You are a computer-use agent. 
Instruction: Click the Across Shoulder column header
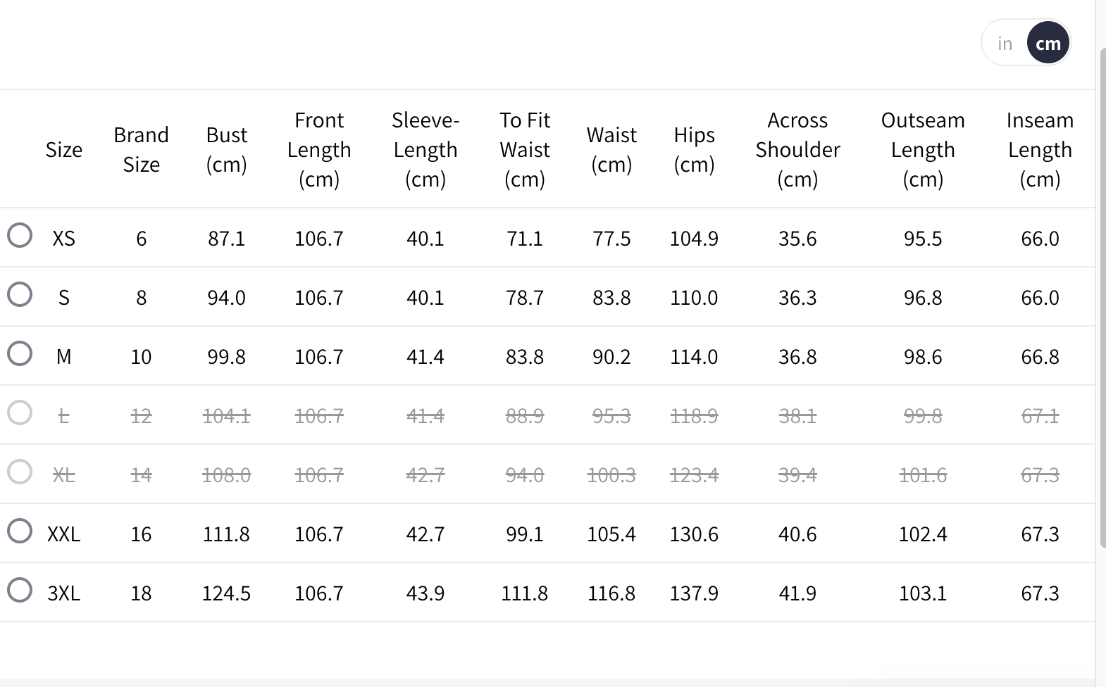coord(797,149)
